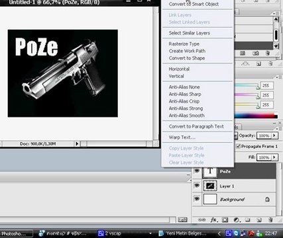Create a new layer in Layers panel
The image size is (283, 238).
[259, 219]
